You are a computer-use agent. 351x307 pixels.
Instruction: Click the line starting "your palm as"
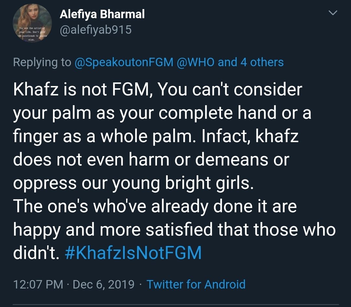point(162,113)
